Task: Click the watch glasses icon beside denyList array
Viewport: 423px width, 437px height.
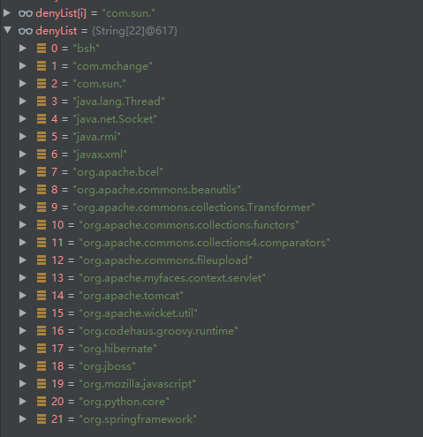Action: [26, 31]
